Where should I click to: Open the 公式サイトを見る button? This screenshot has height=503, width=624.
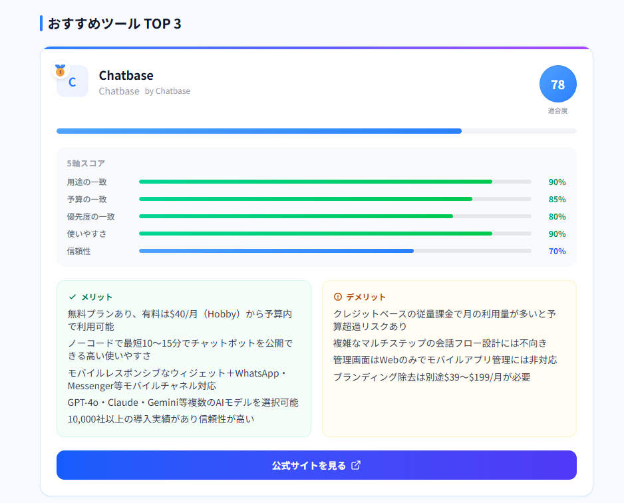coord(317,465)
